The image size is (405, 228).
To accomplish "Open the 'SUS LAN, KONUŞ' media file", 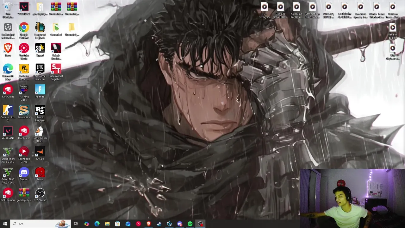I will (328, 10).
